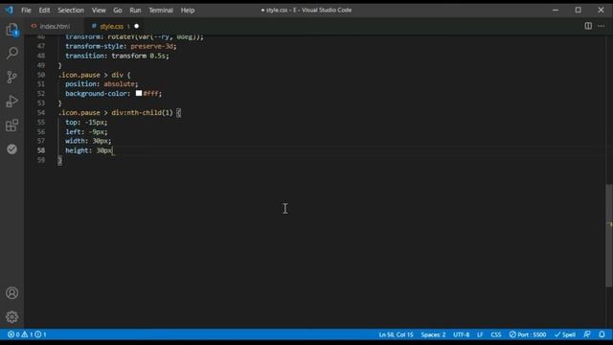Change indentation via Spaces: 2
613x345 pixels.
(433, 334)
